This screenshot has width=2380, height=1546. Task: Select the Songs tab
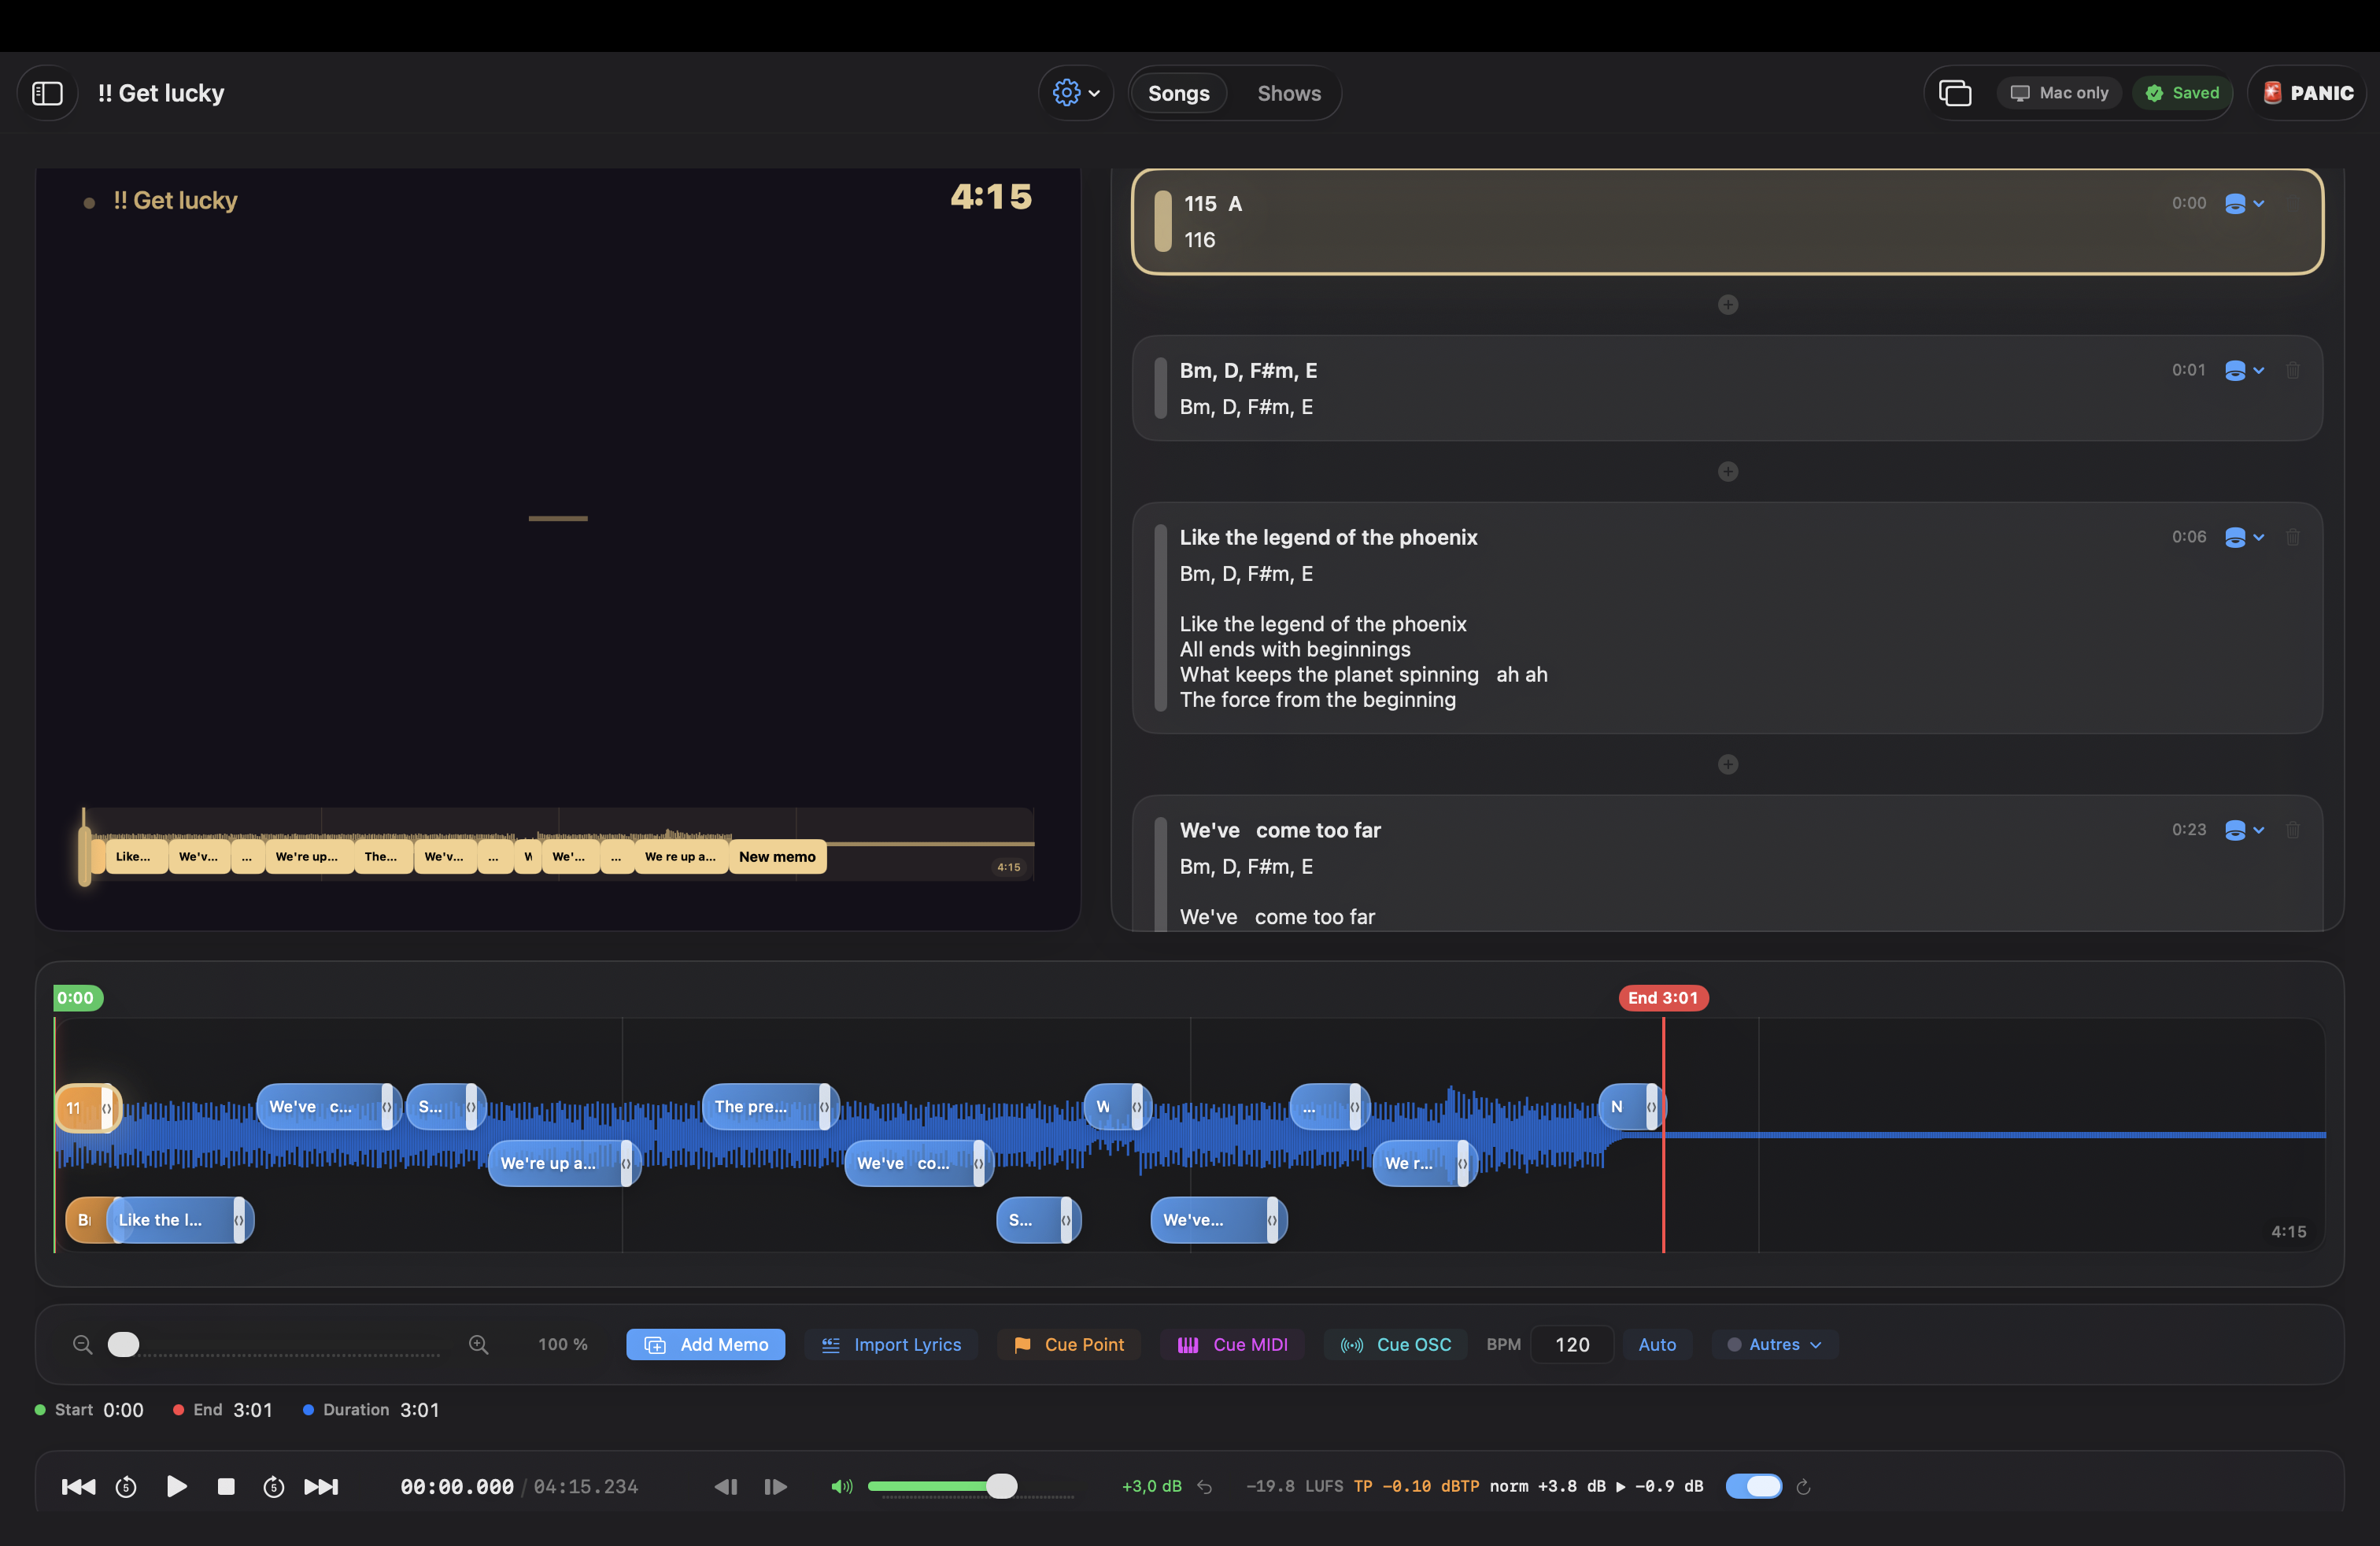click(x=1178, y=93)
